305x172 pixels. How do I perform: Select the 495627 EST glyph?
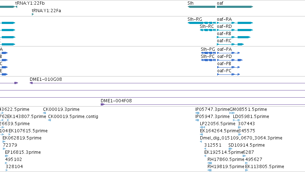coord(247,163)
